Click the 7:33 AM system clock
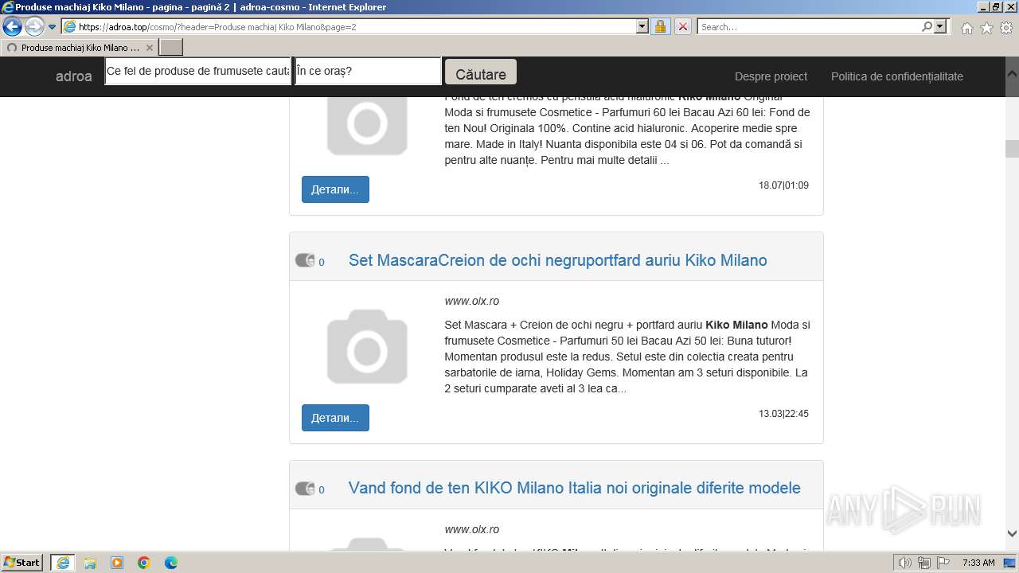The height and width of the screenshot is (573, 1019). coord(978,563)
